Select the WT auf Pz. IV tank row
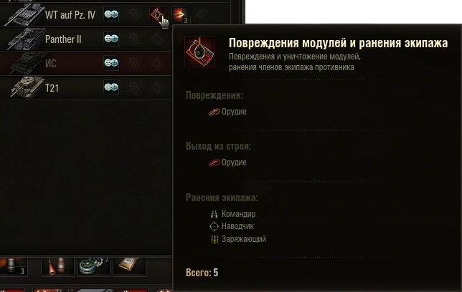Viewport: 462px width, 292px height. click(x=86, y=14)
